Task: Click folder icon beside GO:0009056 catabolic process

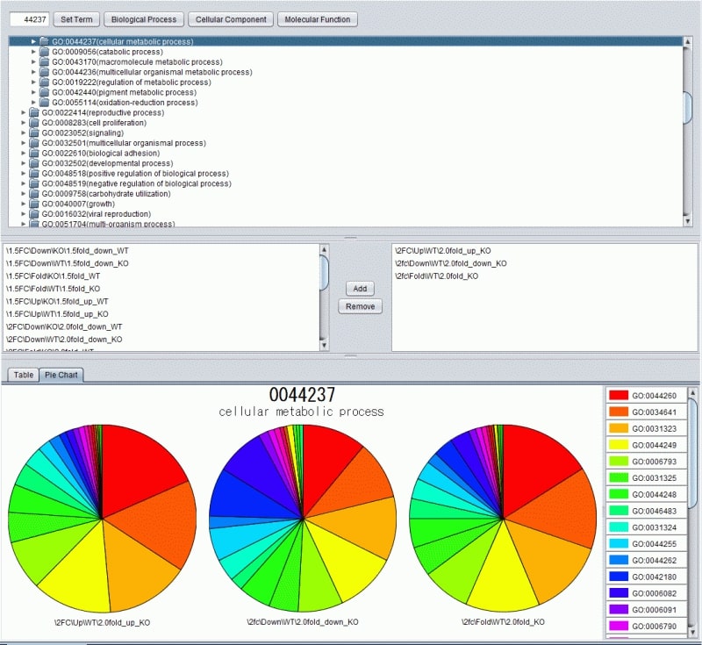Action: click(45, 52)
